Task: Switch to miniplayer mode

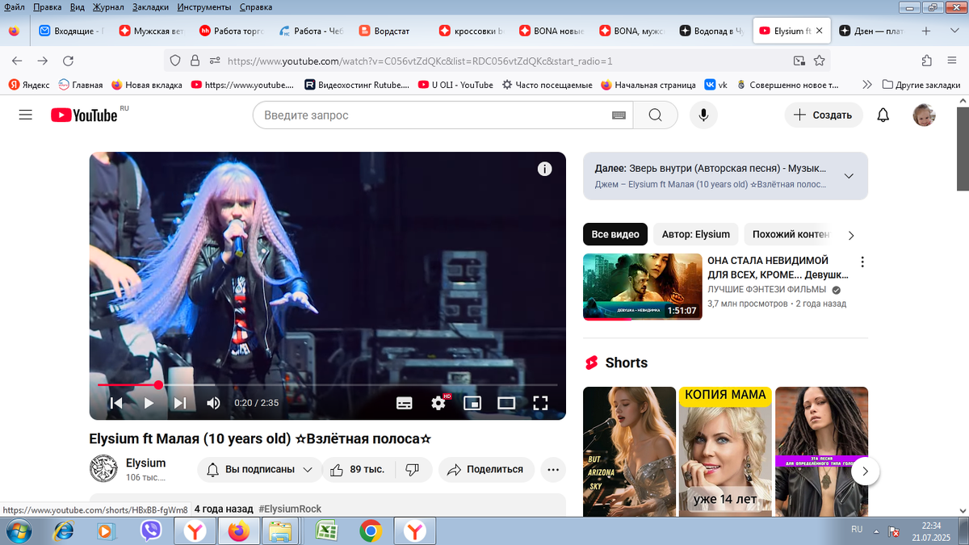Action: point(472,403)
